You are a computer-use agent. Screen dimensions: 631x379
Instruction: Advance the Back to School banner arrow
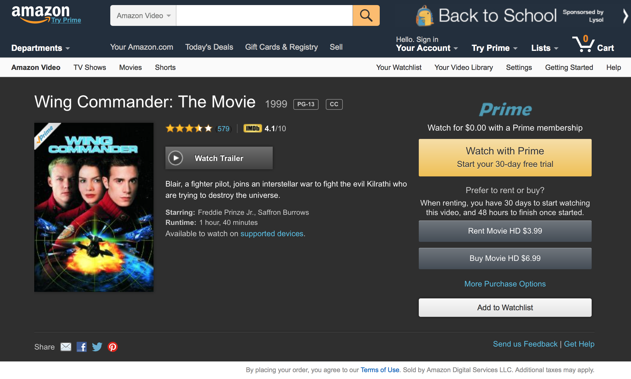pyautogui.click(x=625, y=16)
